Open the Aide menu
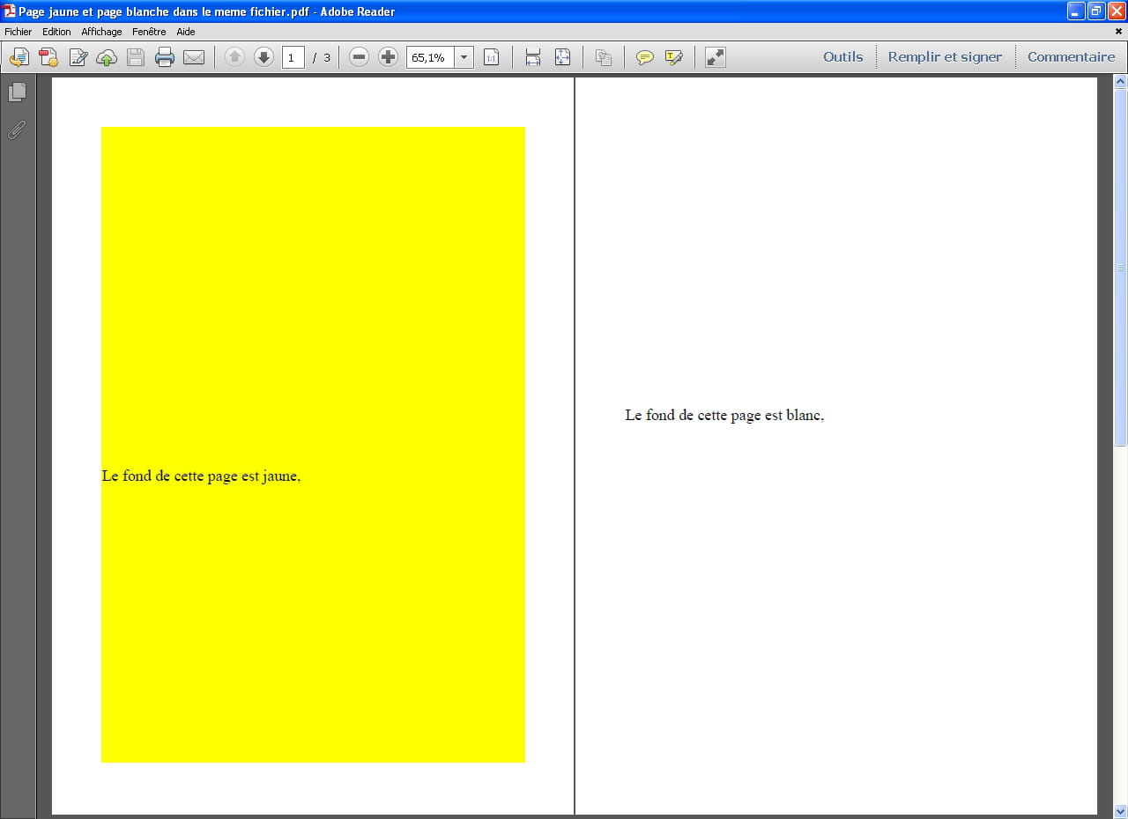Screen dimensions: 1128x819 tap(186, 32)
